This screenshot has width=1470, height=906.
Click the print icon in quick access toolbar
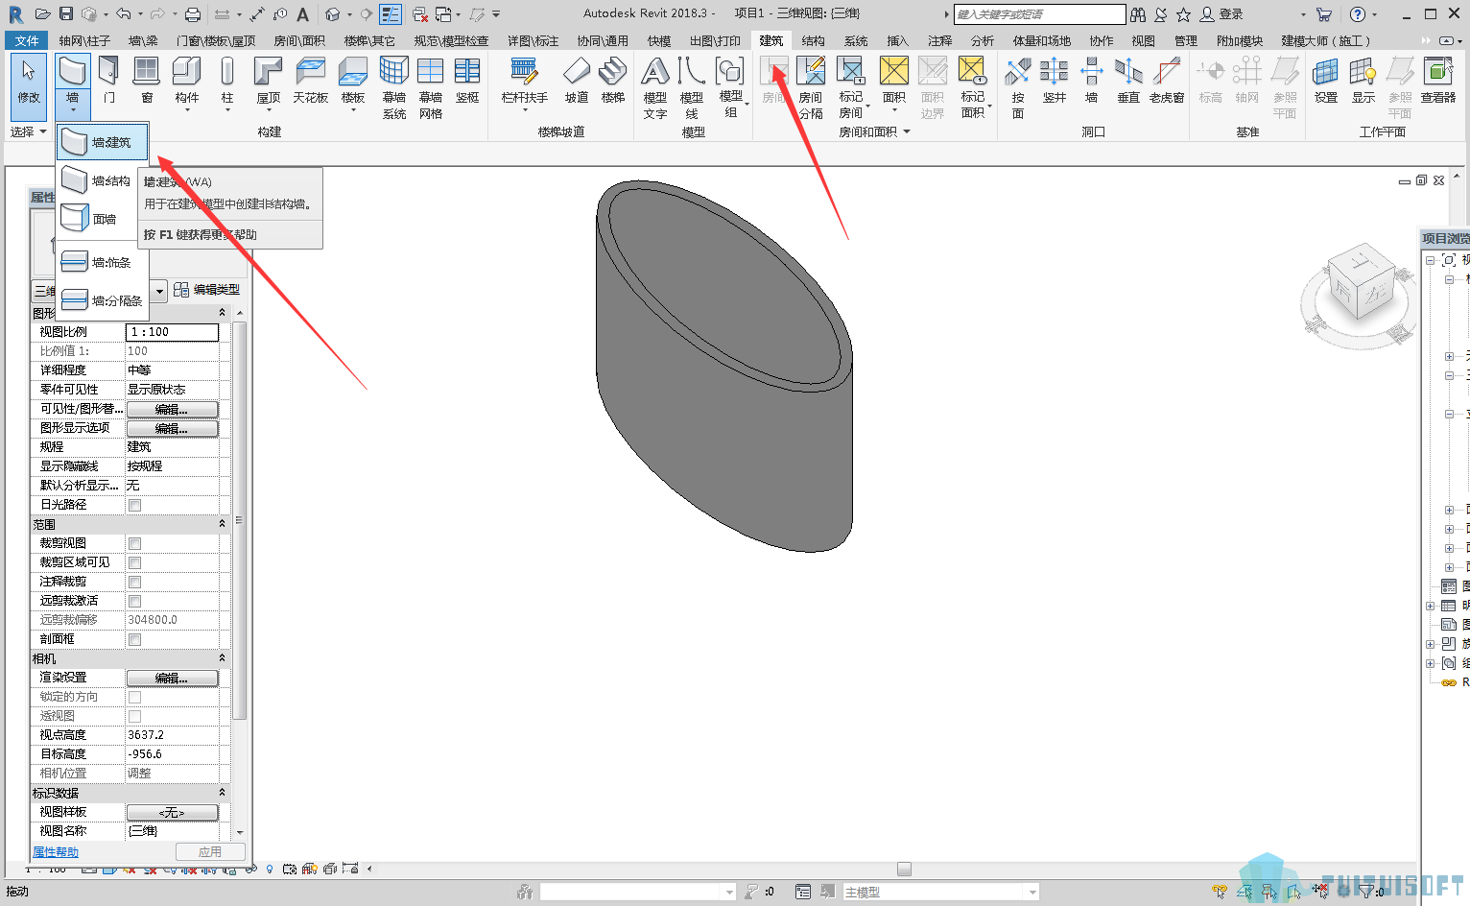pos(193,13)
